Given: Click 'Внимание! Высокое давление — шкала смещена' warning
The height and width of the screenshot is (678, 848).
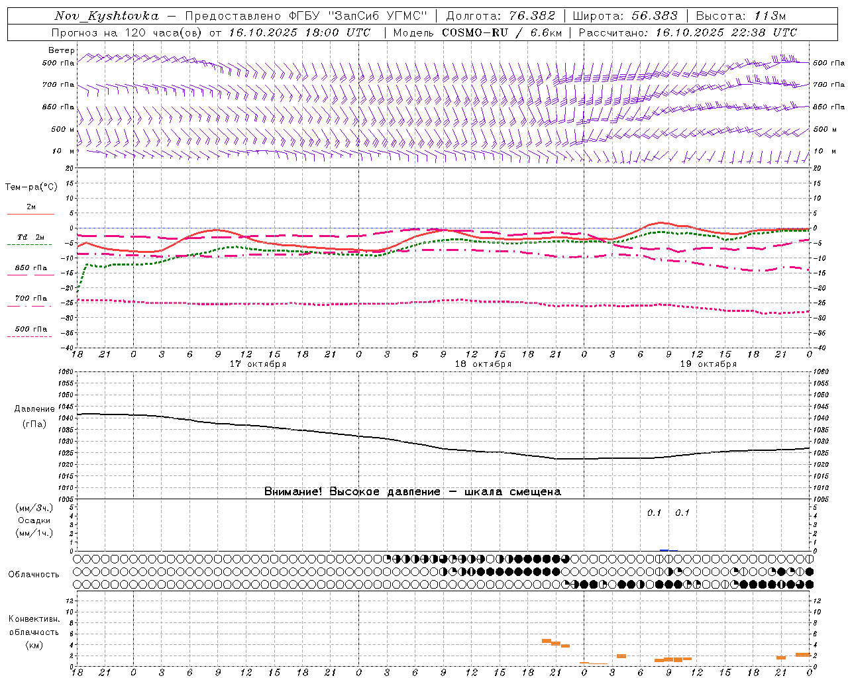Looking at the screenshot, I should [x=413, y=492].
